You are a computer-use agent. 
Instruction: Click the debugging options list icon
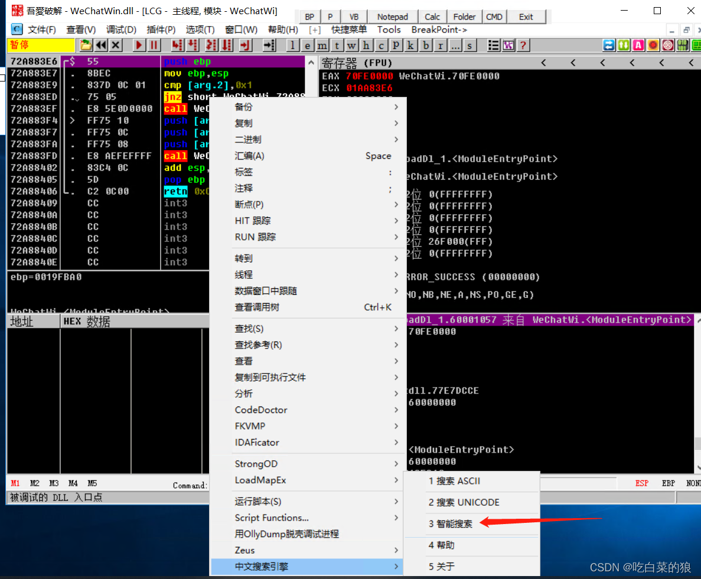494,45
